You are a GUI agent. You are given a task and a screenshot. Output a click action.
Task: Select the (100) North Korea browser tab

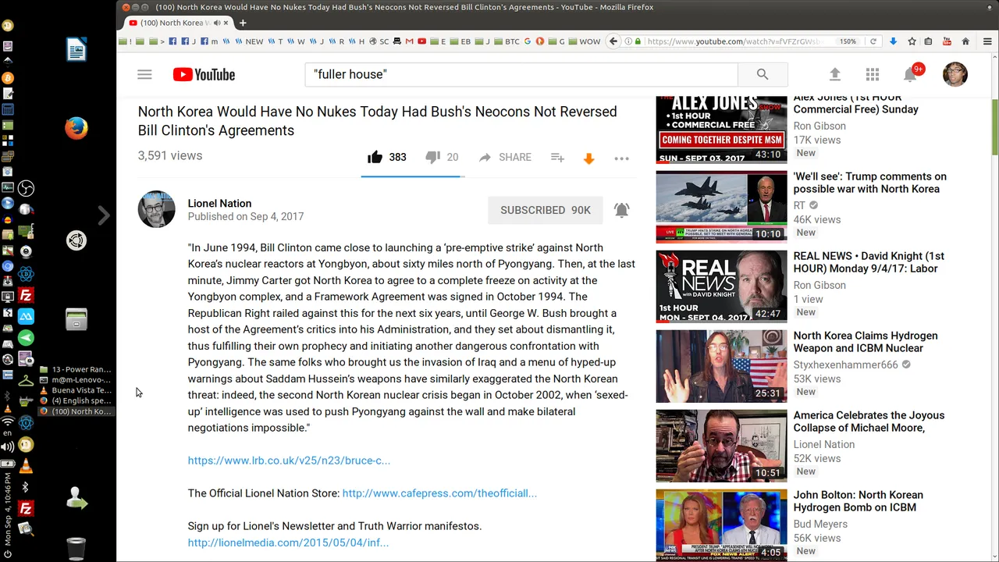coord(178,23)
